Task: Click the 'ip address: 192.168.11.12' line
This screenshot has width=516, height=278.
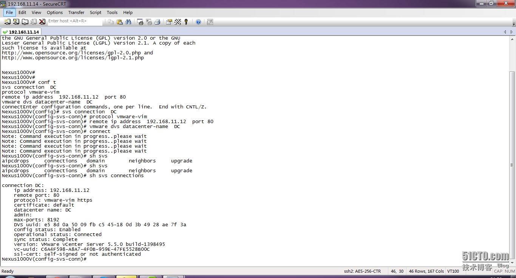Action: [x=52, y=190]
